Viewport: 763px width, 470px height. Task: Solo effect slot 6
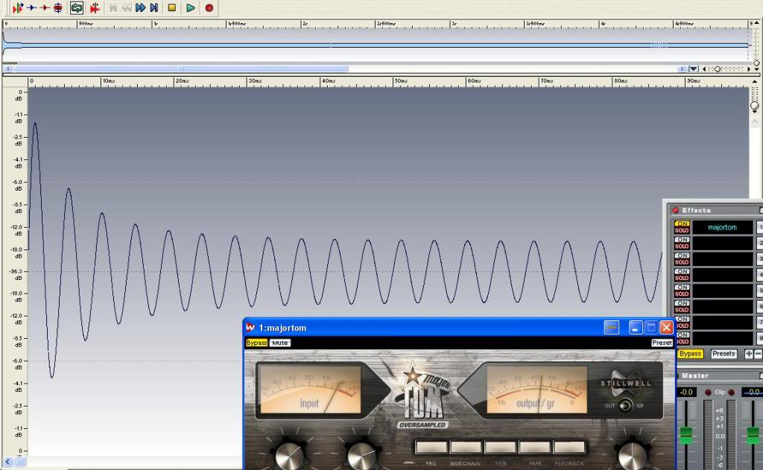pyautogui.click(x=682, y=310)
